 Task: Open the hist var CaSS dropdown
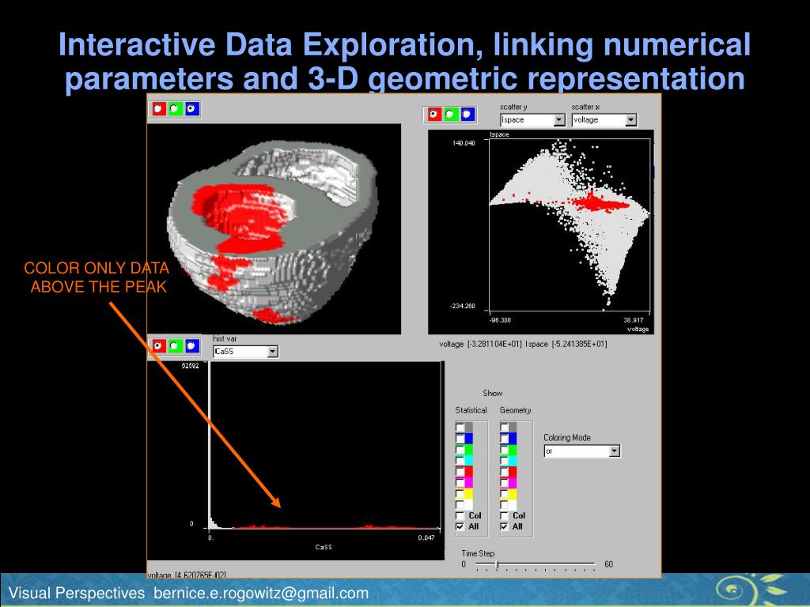coord(272,352)
